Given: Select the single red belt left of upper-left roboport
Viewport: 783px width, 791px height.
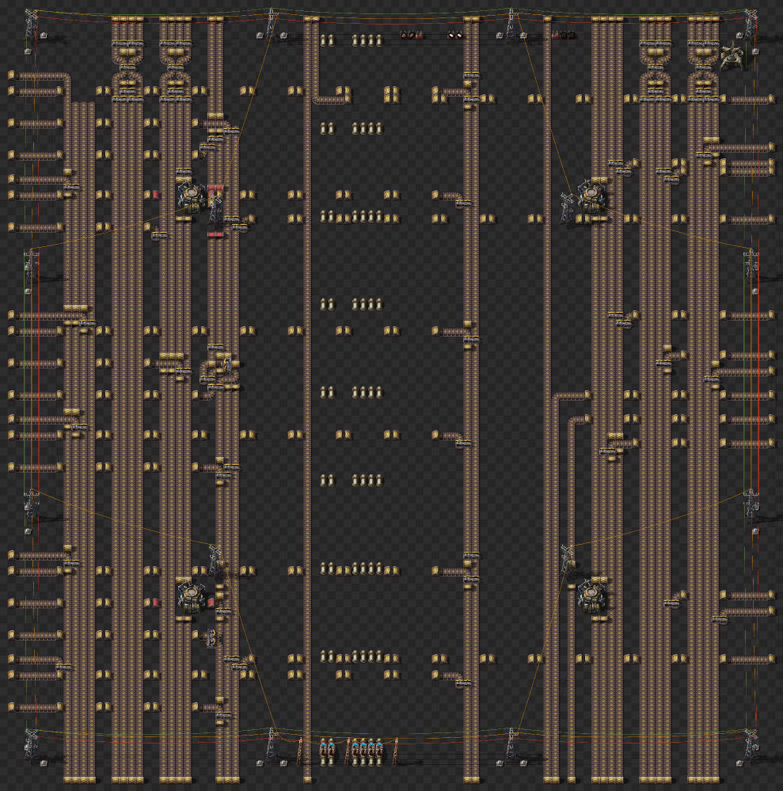Looking at the screenshot, I should tap(156, 194).
